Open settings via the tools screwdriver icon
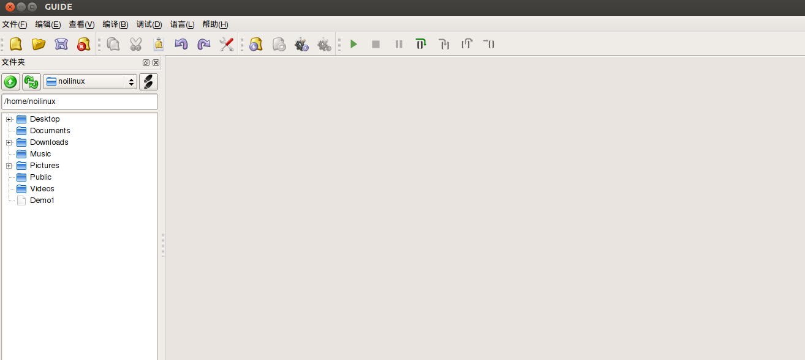Screen dimensions: 805x360 point(227,44)
